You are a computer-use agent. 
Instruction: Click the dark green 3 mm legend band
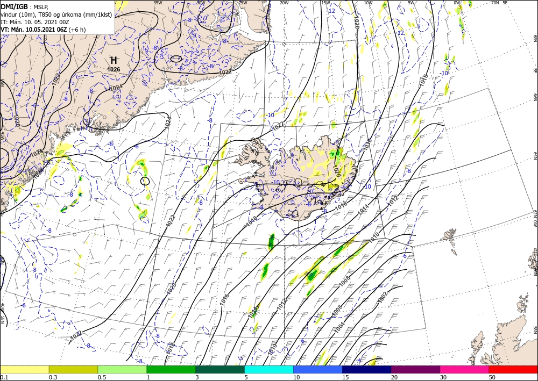[220, 369]
